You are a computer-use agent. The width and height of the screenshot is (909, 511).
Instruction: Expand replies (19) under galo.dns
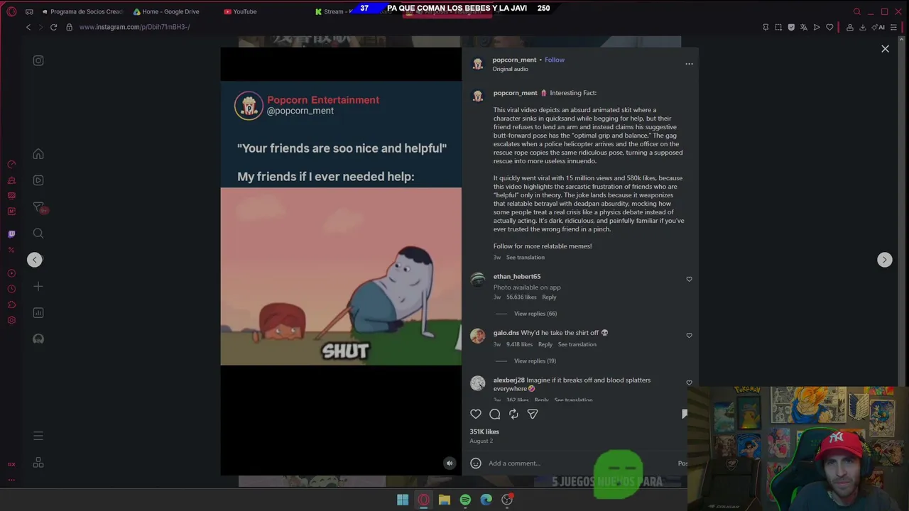(x=535, y=361)
